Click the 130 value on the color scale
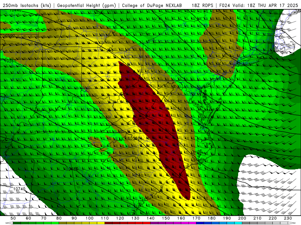Screen dimensions: 301x225 pyautogui.click(x=135, y=218)
